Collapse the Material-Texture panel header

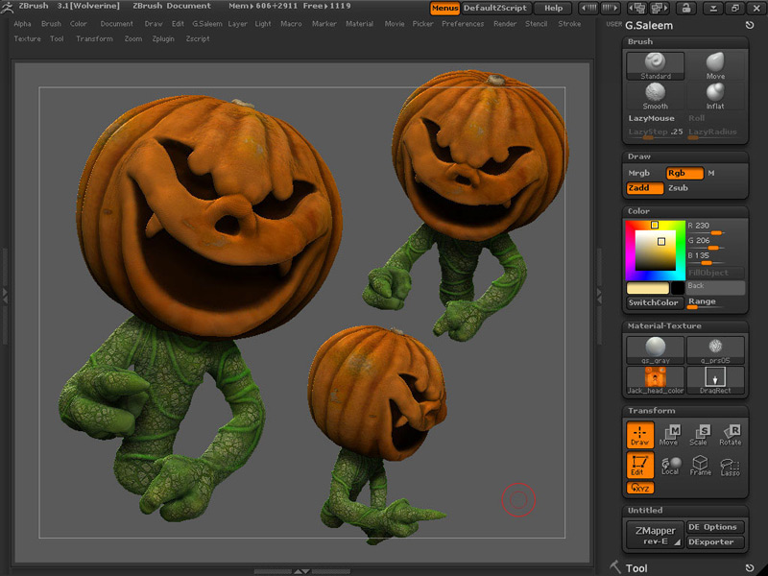click(685, 325)
